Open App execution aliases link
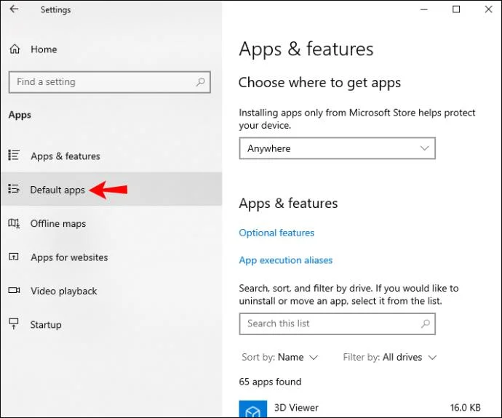502x418 pixels. point(286,260)
